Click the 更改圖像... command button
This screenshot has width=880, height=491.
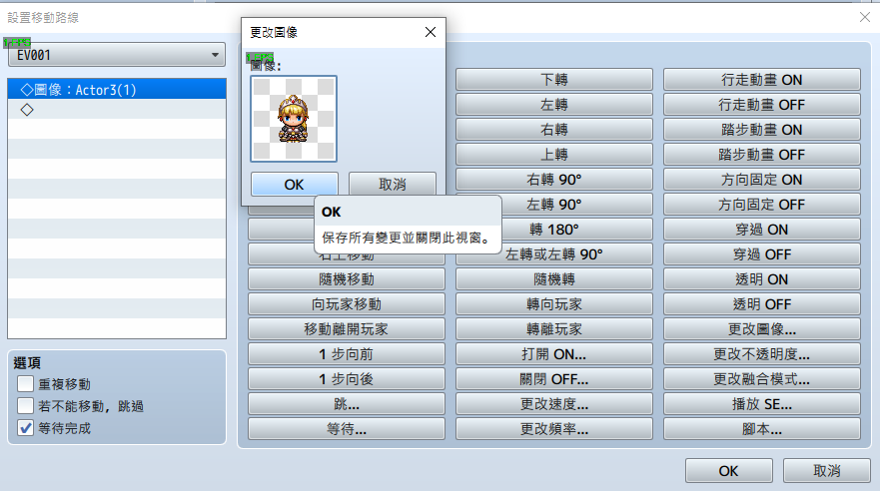point(761,329)
